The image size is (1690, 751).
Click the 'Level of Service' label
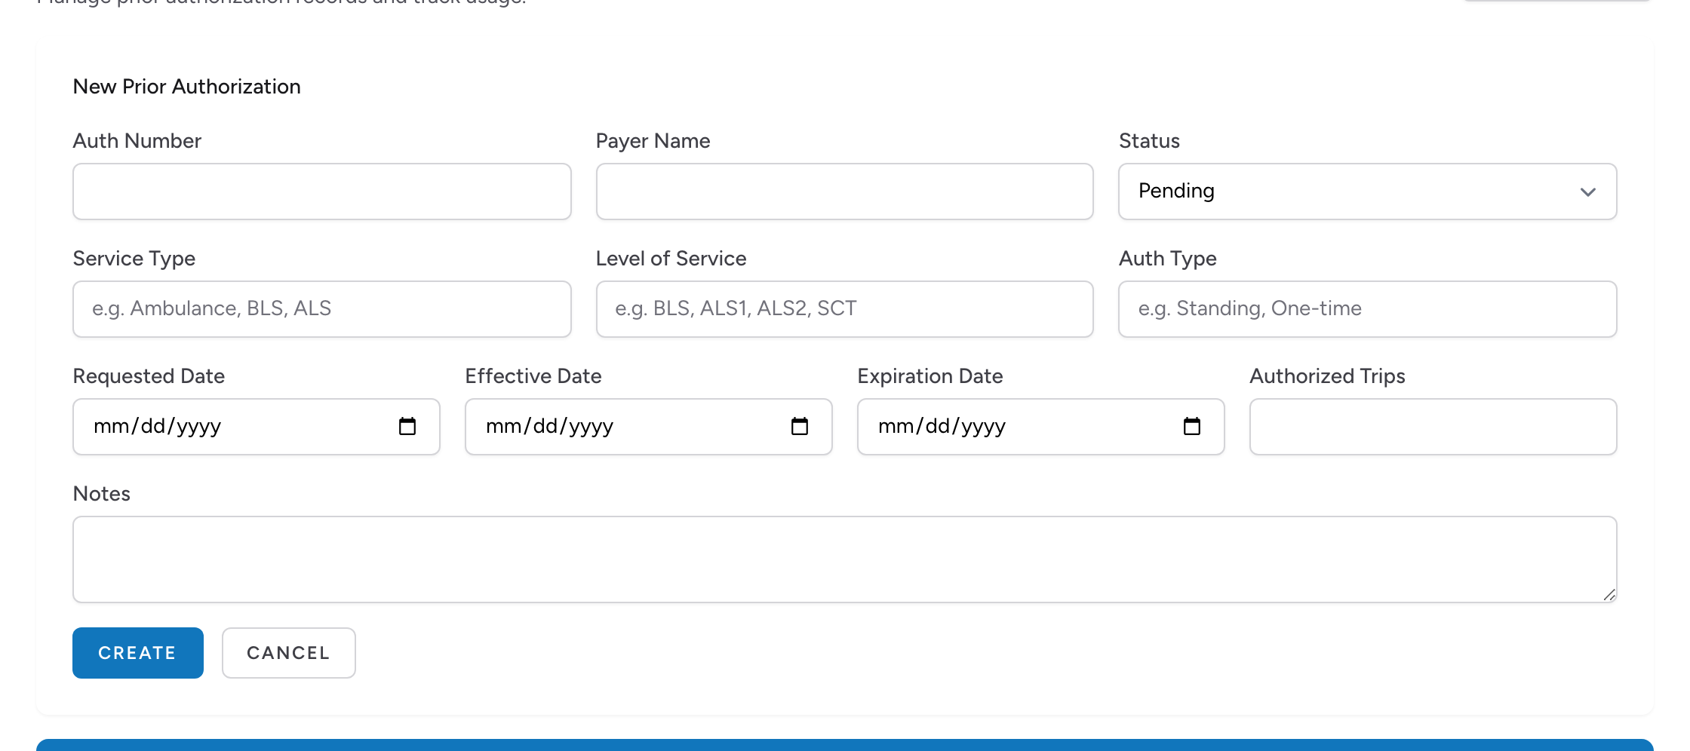[671, 259]
